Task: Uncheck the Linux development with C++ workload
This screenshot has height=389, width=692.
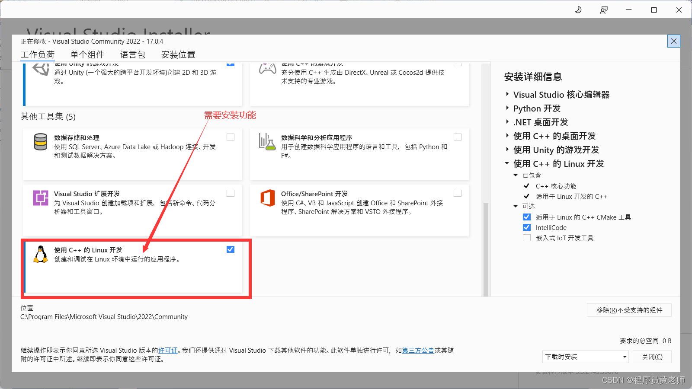Action: [231, 249]
